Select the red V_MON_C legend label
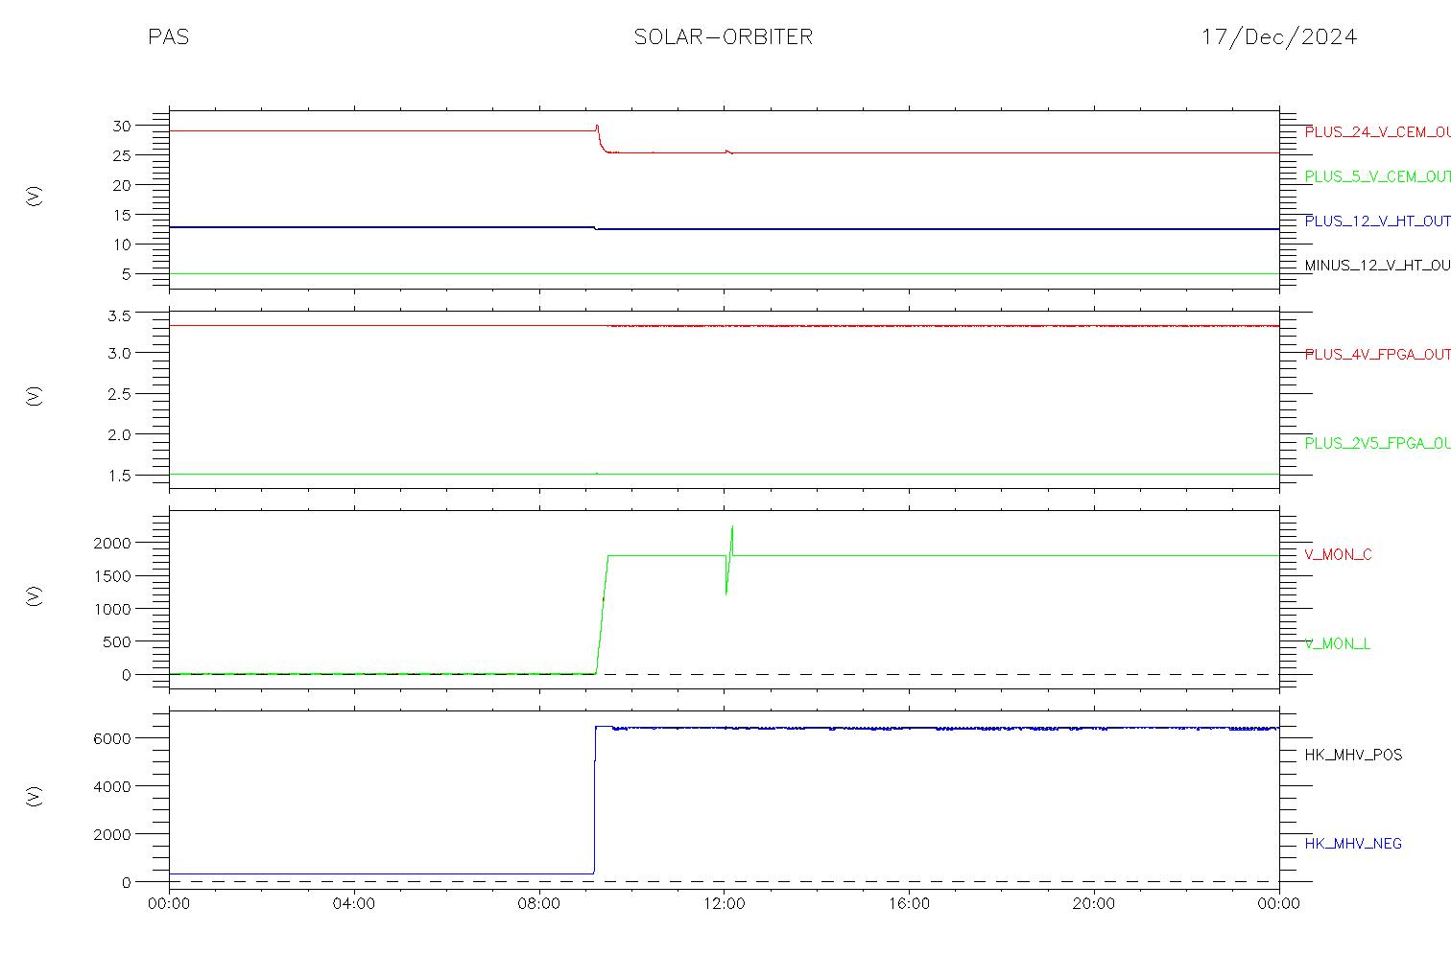Viewport: 1451px width, 978px height. point(1338,554)
